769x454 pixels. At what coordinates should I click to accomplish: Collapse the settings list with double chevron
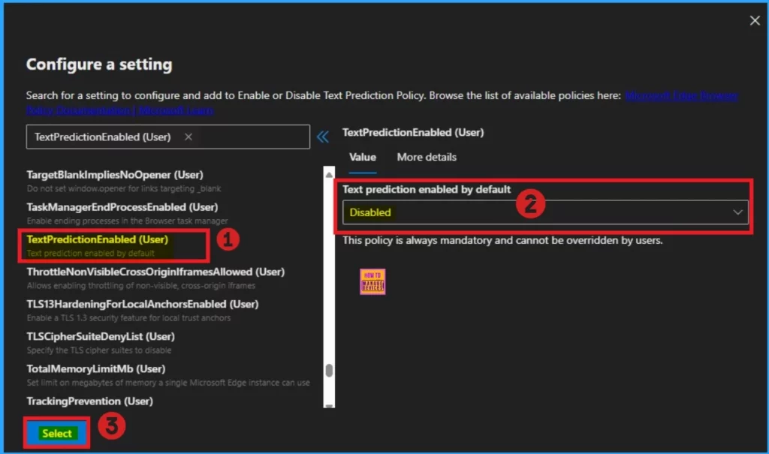323,137
